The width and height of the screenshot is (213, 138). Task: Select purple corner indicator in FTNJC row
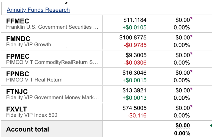click(x=191, y=89)
